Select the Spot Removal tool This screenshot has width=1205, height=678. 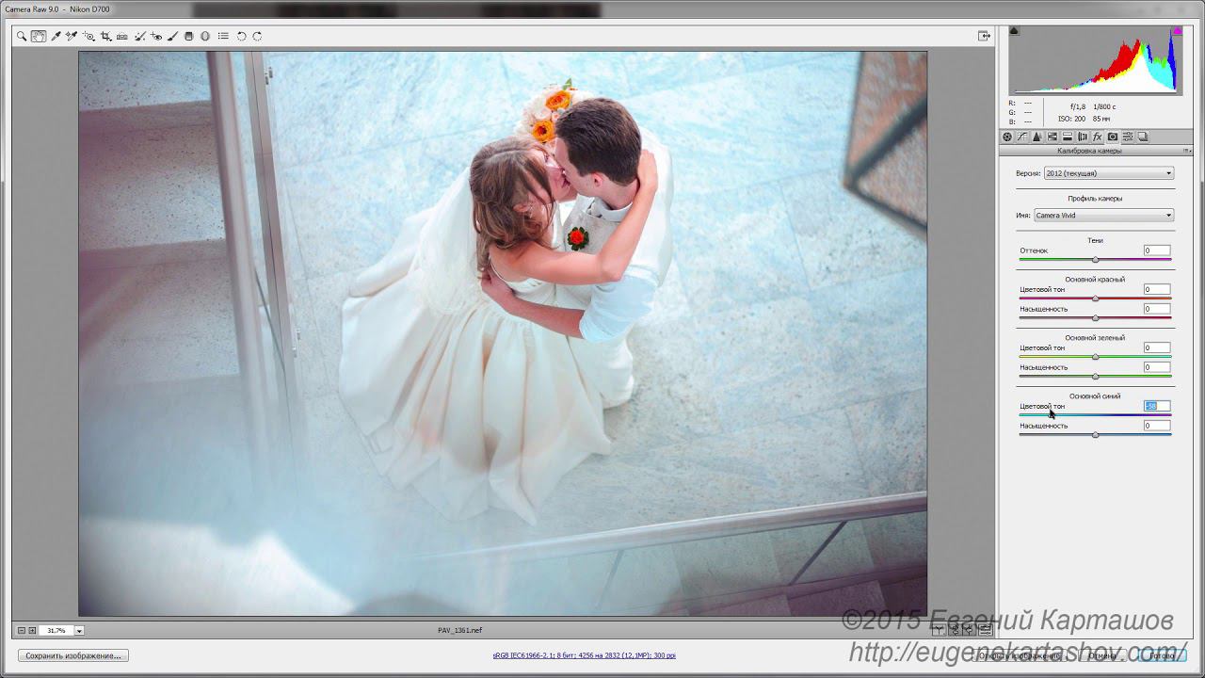pos(140,36)
